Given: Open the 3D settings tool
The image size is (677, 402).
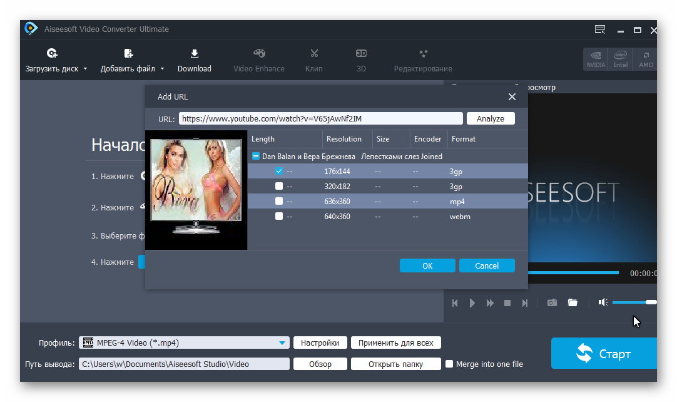Looking at the screenshot, I should click(361, 54).
